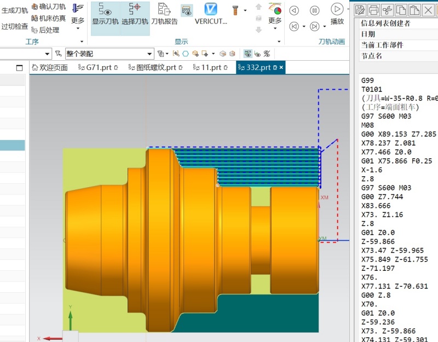Click the print icon in information window
The width and height of the screenshot is (438, 342).
tap(374, 10)
